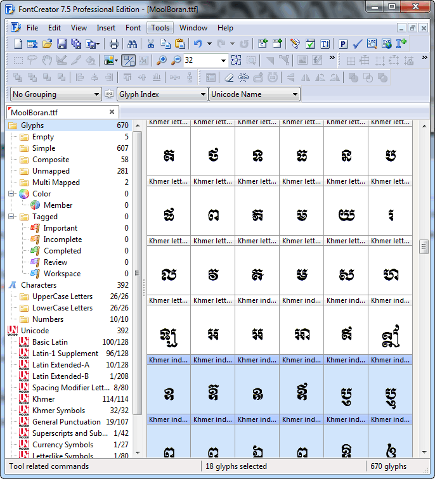Click the FontCreator document icon beside File
This screenshot has height=479, width=435.
click(16, 27)
